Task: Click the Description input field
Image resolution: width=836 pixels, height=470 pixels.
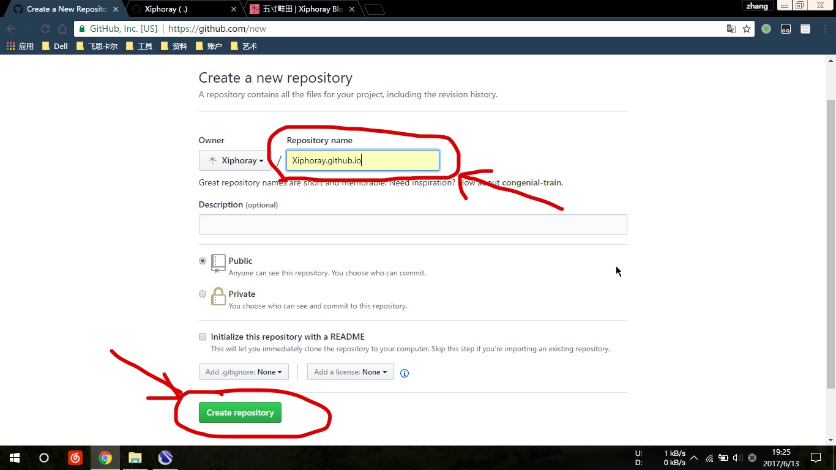Action: [x=412, y=225]
